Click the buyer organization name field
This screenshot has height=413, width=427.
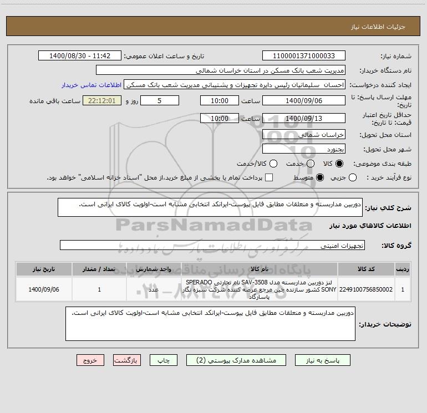click(221, 70)
